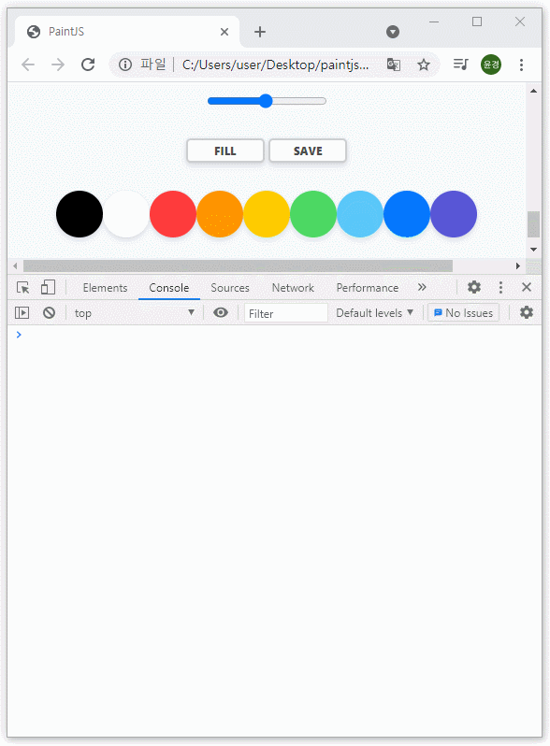
Task: Select the green color swatch
Action: click(x=313, y=214)
